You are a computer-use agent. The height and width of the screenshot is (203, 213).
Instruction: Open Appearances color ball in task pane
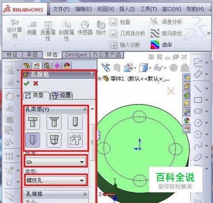pyautogui.click(x=187, y=121)
